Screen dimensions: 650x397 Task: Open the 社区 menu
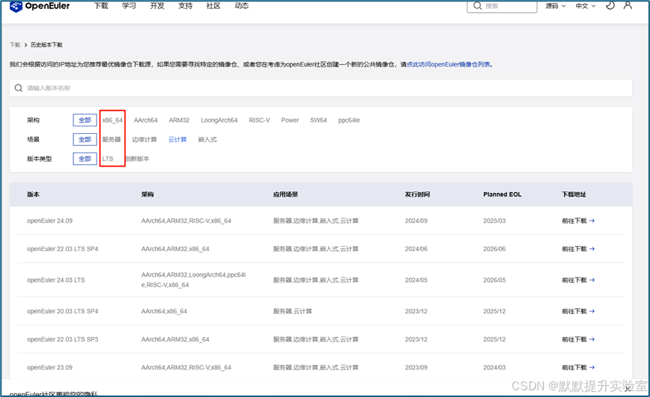click(213, 6)
